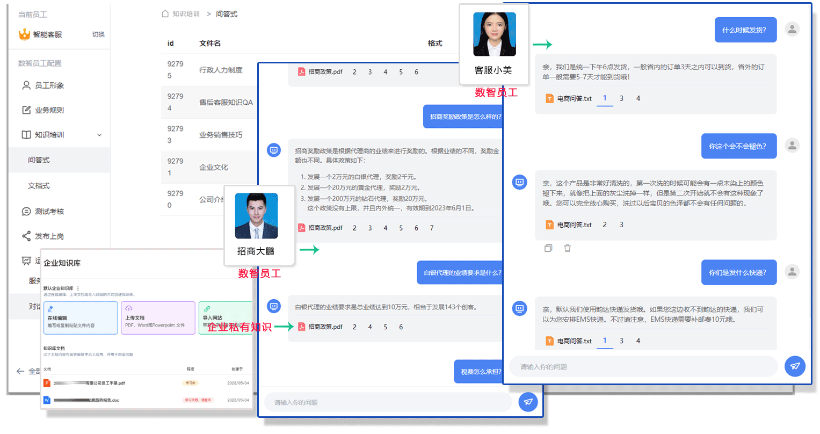This screenshot has height=434, width=820.
Task: Click the home icon in breadcrumb
Action: coord(165,14)
